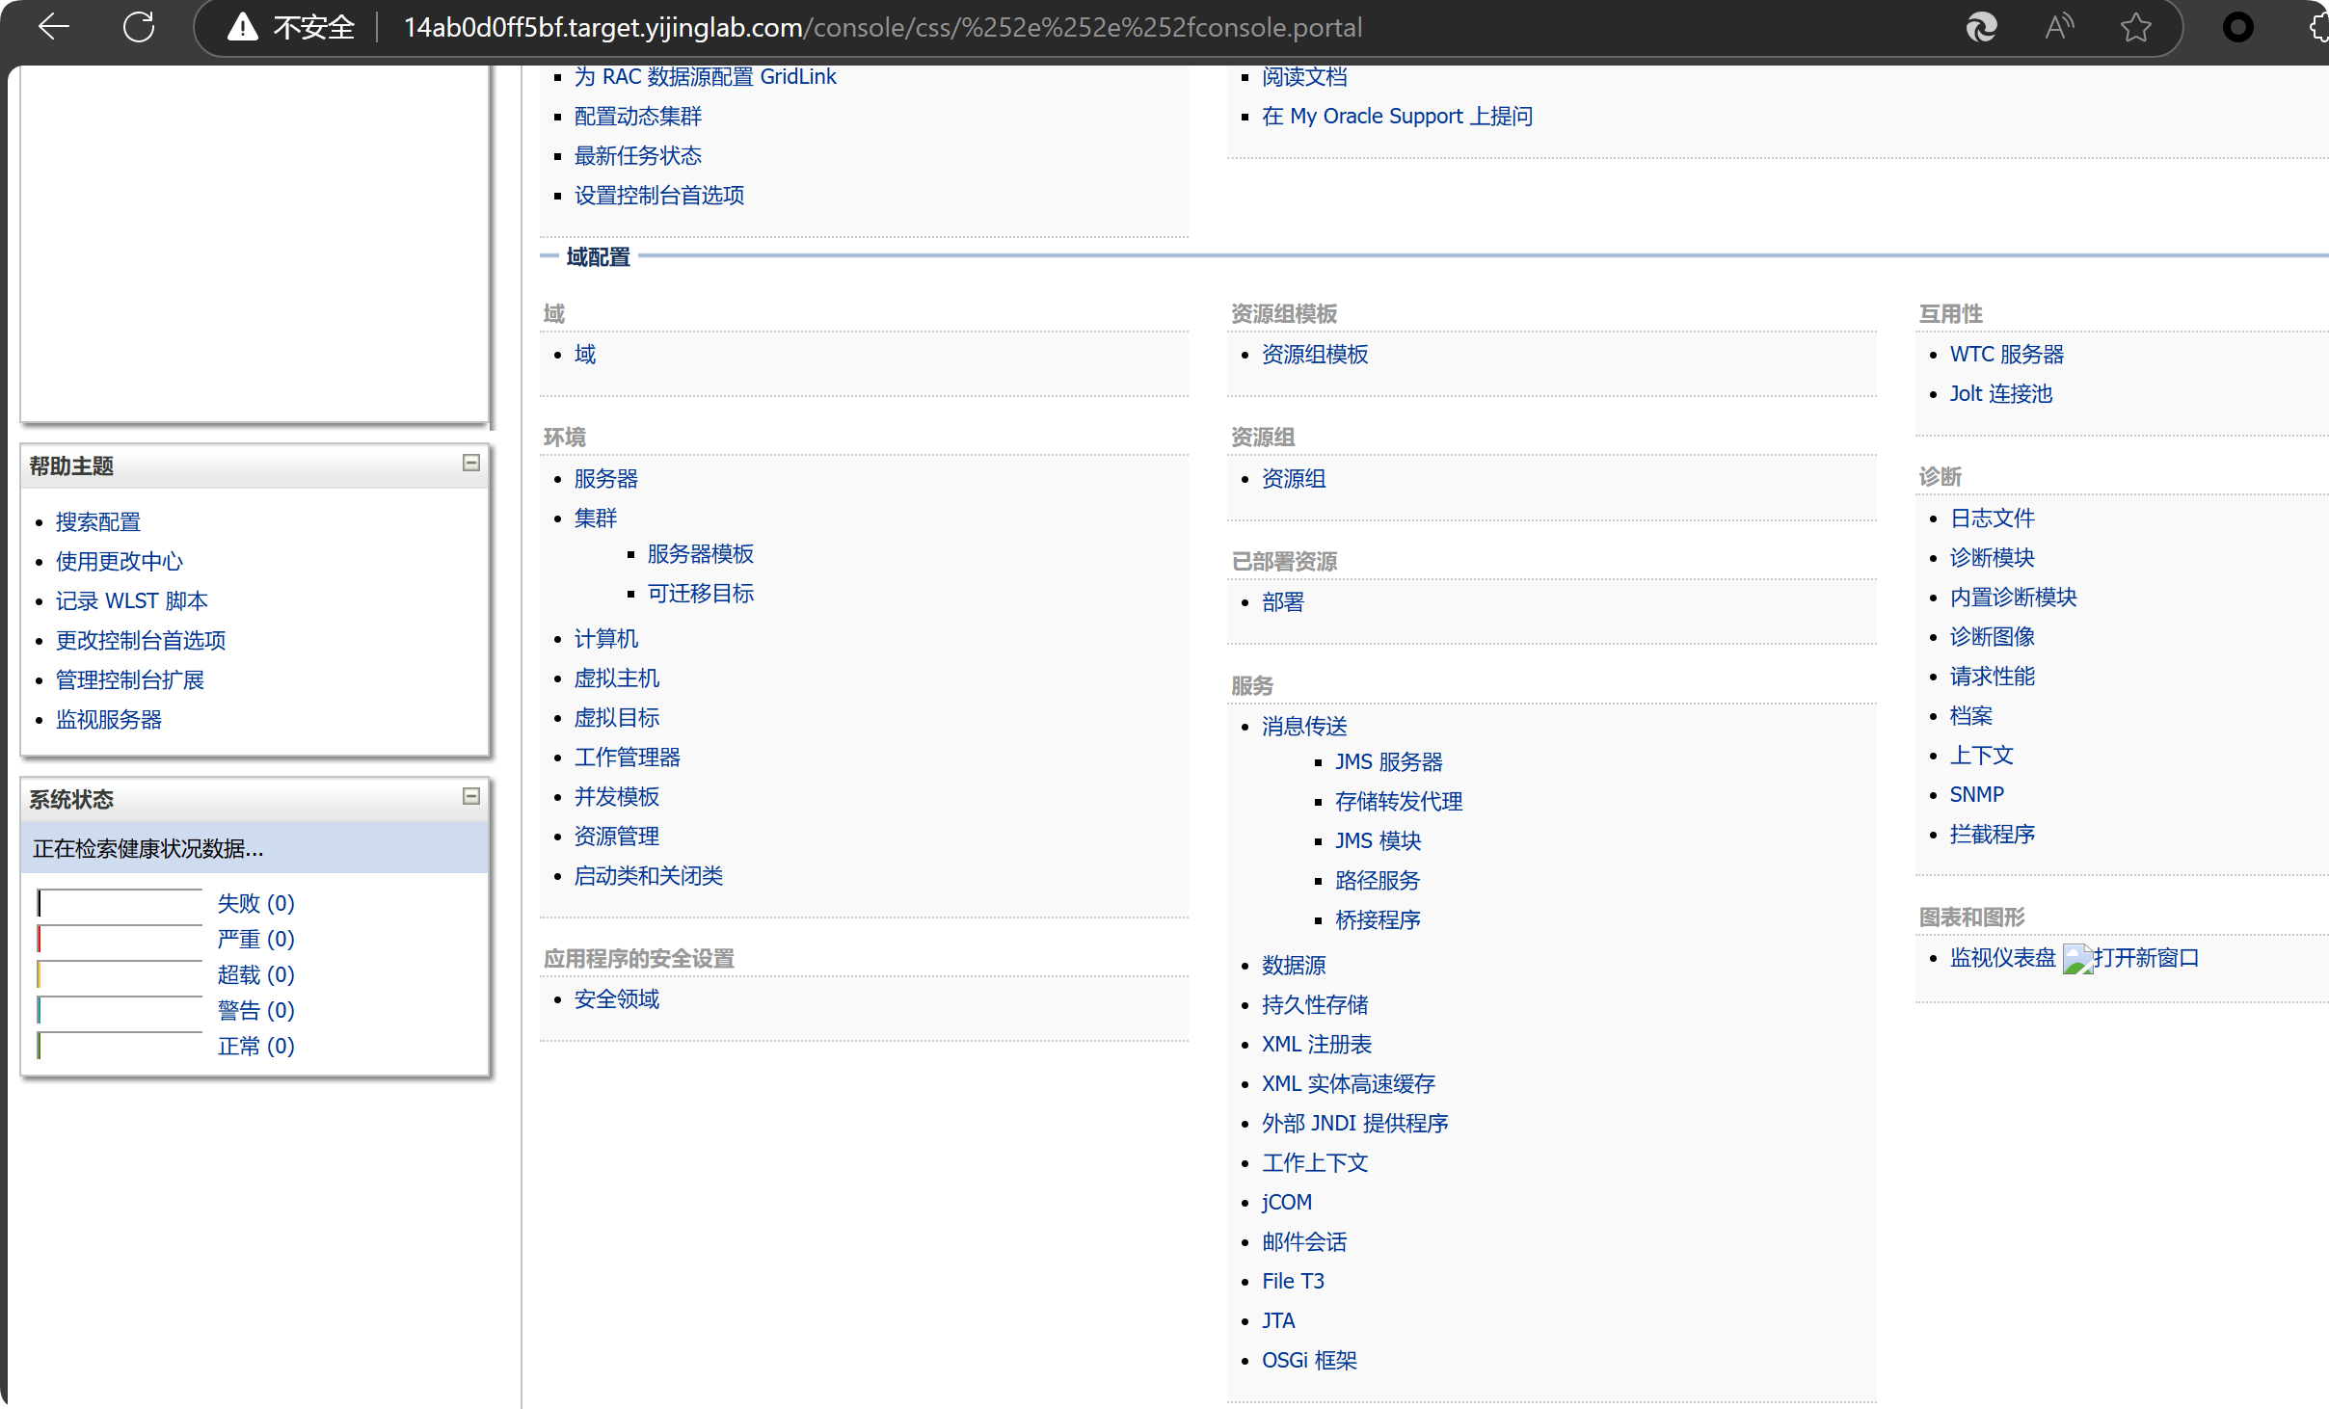Open 服务器模板 link

[701, 553]
